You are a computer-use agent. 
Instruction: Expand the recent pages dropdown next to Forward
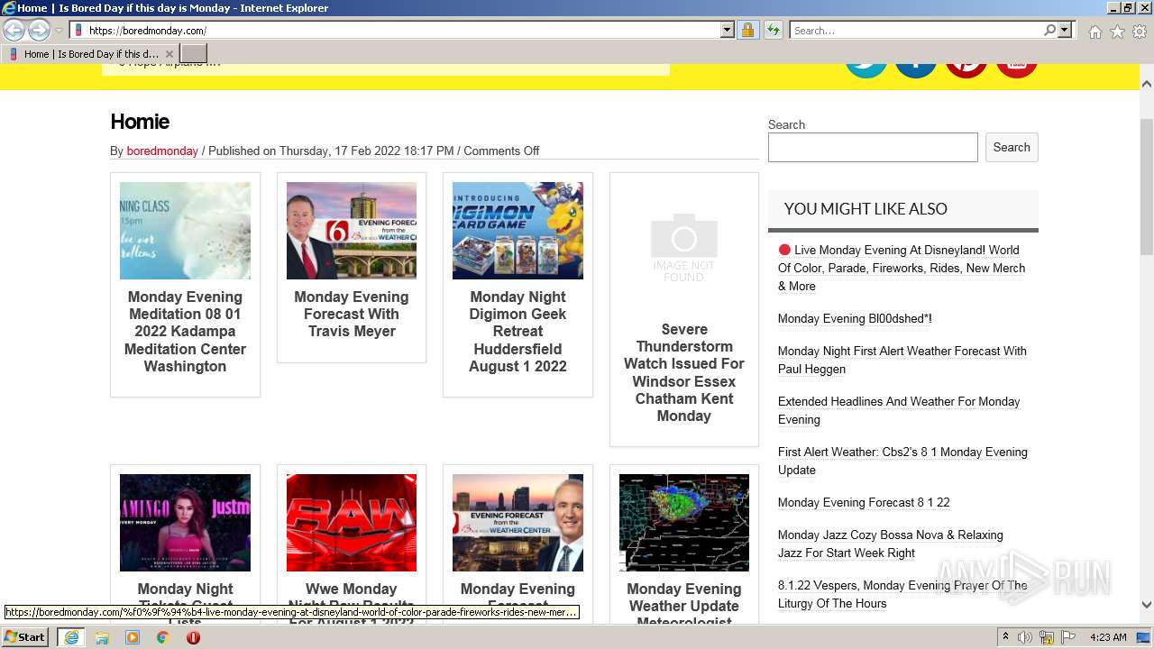59,31
